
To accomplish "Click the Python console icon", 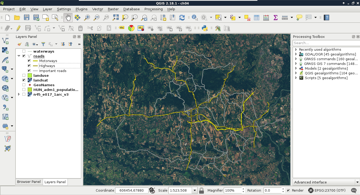I will coord(204,28).
